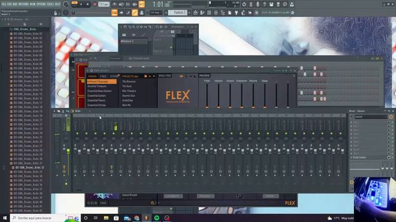The image size is (396, 222).
Task: Click the orange icon in ANALYSIS header
Action: (x=181, y=76)
